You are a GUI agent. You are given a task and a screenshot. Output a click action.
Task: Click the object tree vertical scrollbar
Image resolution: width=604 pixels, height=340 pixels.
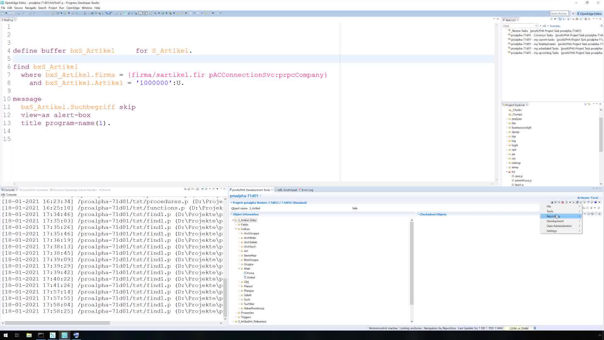pos(411,264)
